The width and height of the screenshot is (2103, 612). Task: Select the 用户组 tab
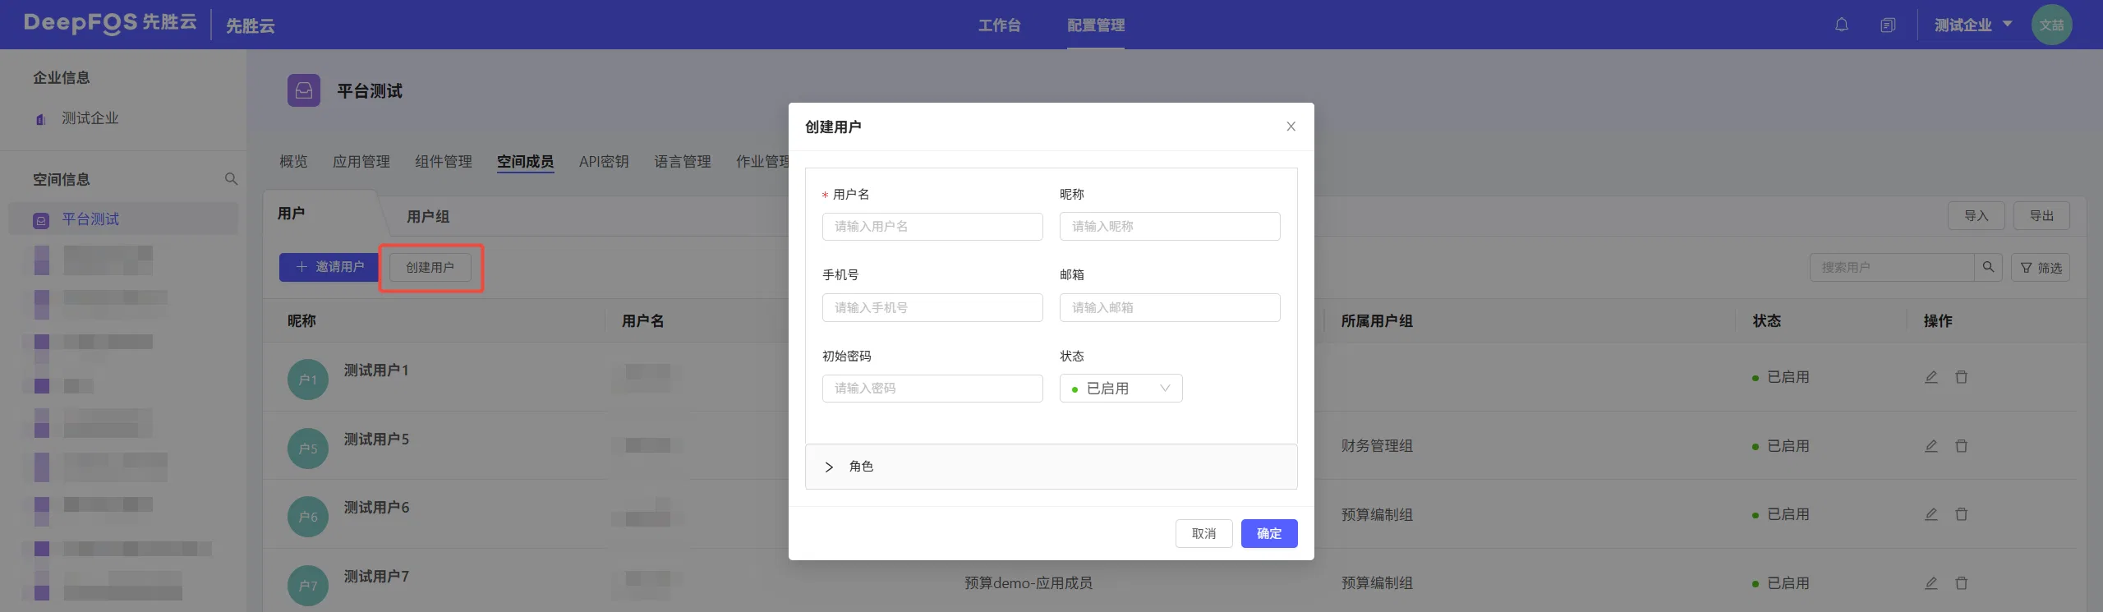[x=428, y=216]
